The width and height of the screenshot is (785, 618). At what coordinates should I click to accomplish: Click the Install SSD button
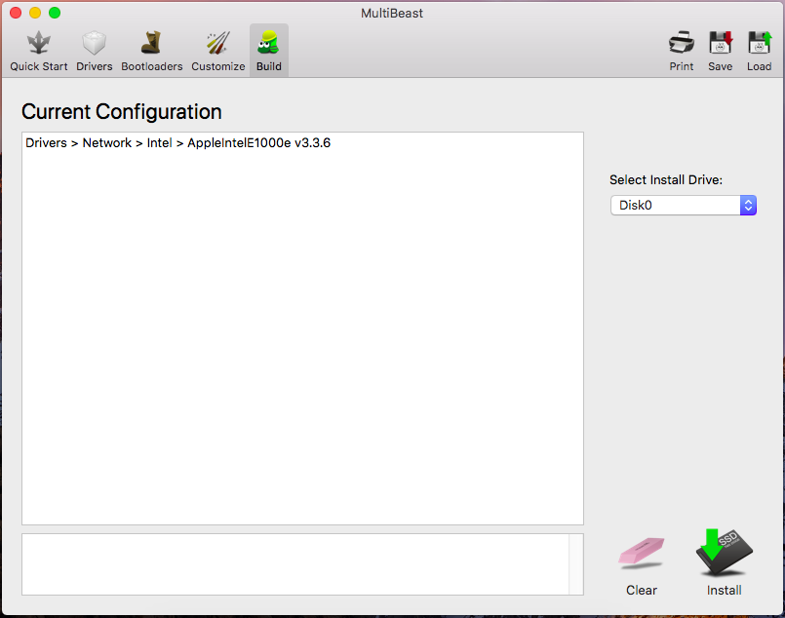724,563
